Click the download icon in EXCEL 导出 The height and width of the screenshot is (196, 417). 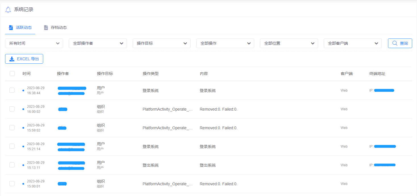[x=12, y=59]
